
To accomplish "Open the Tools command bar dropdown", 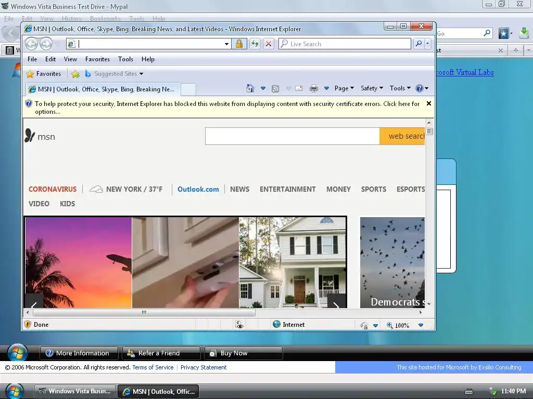I will tap(400, 88).
